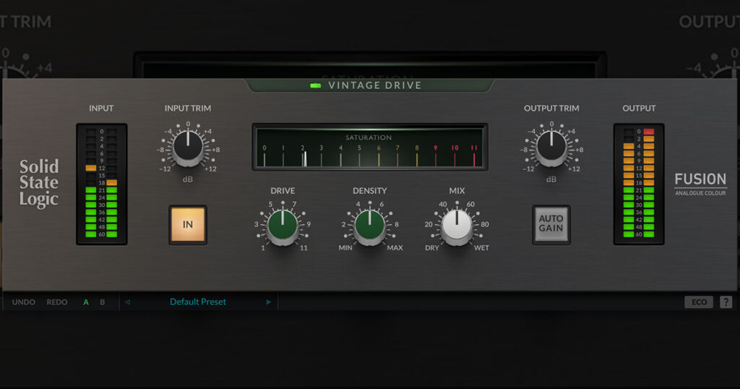Viewport: 740px width, 389px height.
Task: Toggle the IN bypass button
Action: pos(188,225)
